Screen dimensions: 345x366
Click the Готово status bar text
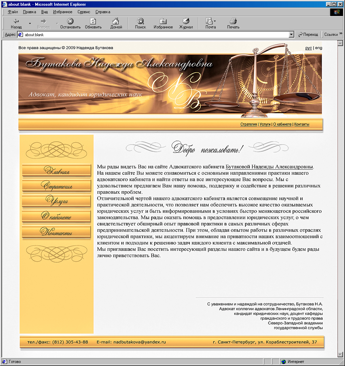coord(15,362)
